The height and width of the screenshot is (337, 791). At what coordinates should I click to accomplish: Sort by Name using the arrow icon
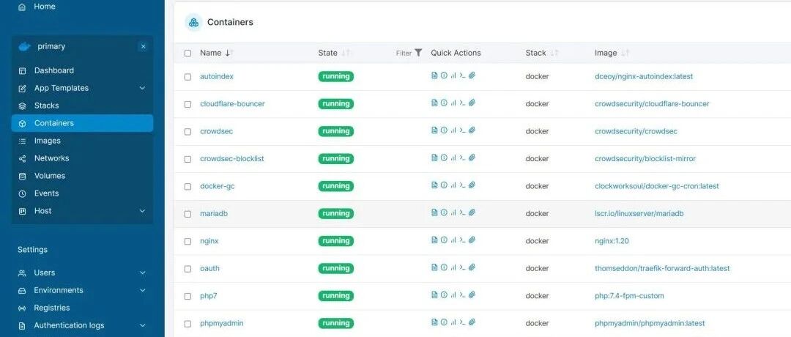[228, 53]
